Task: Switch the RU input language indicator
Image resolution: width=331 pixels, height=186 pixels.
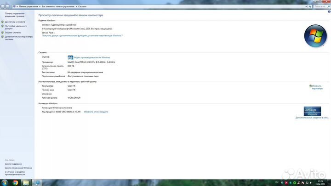Action: [x=277, y=182]
